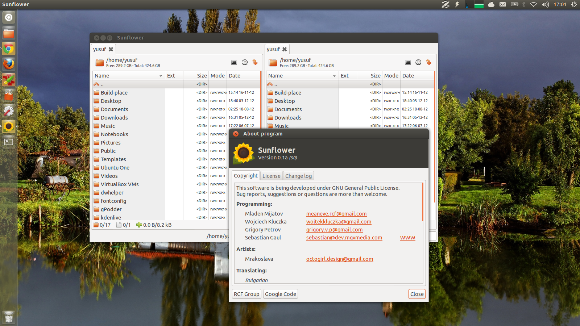Select Documents folder in the left pane
This screenshot has height=326, width=580.
coord(177,109)
